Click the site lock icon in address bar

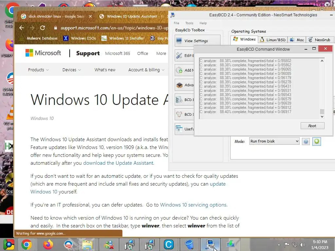(x=56, y=28)
